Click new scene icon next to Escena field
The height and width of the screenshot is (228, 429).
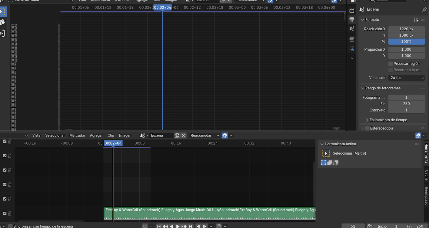(x=177, y=136)
